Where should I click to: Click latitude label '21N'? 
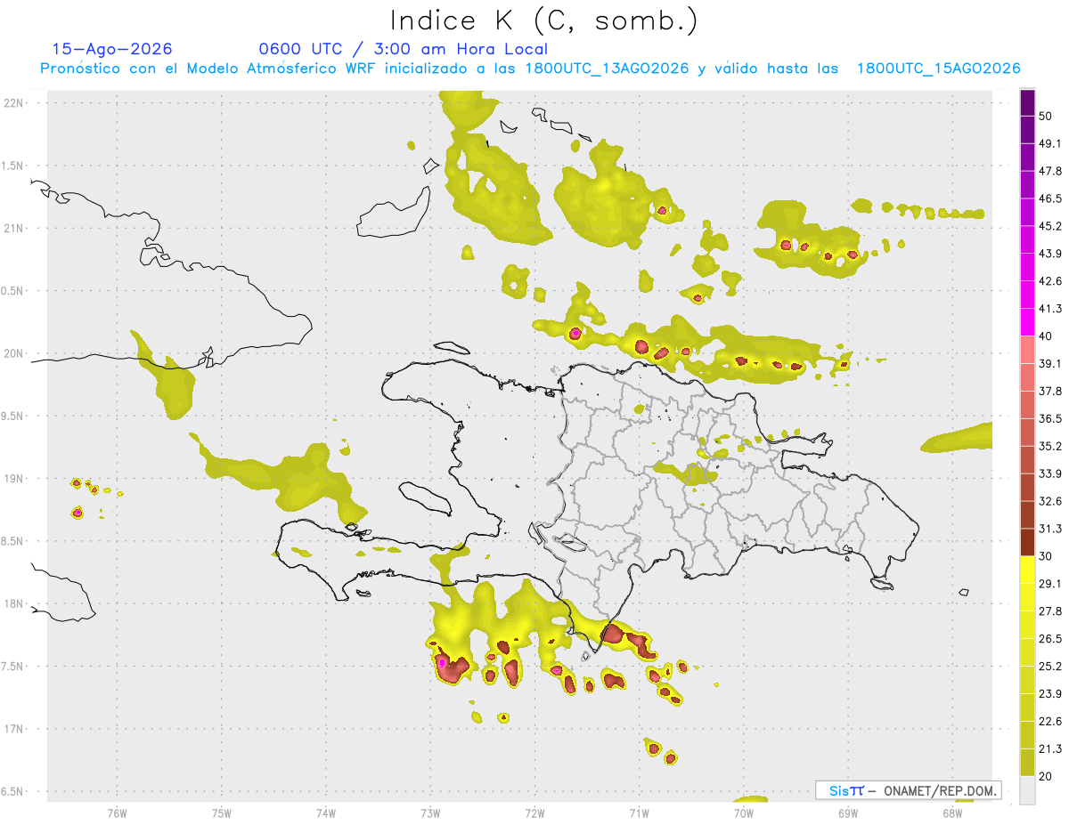(x=13, y=229)
